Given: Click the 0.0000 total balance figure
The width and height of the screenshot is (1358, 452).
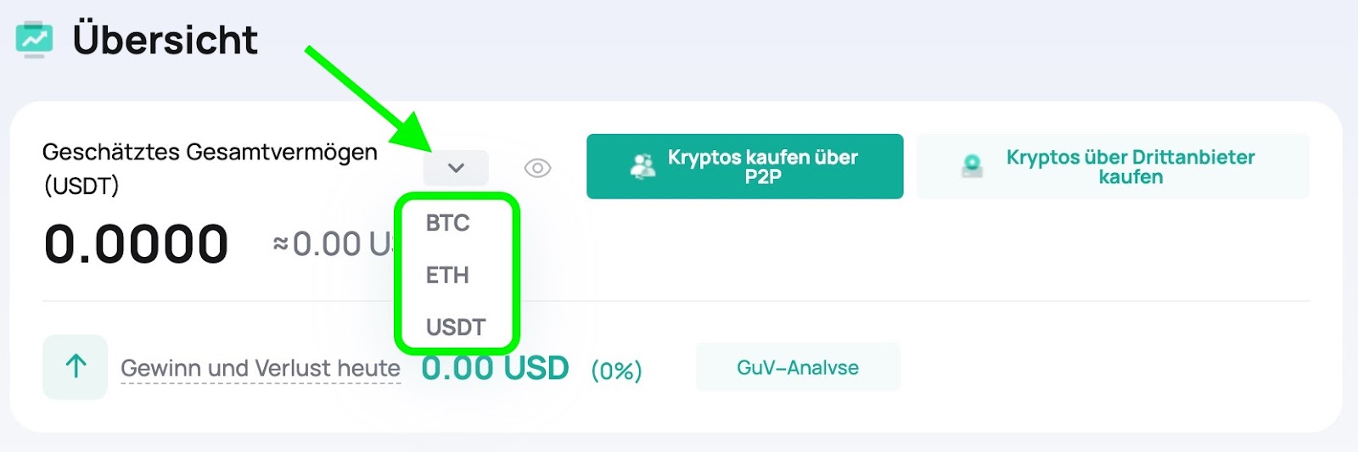Looking at the screenshot, I should point(136,244).
